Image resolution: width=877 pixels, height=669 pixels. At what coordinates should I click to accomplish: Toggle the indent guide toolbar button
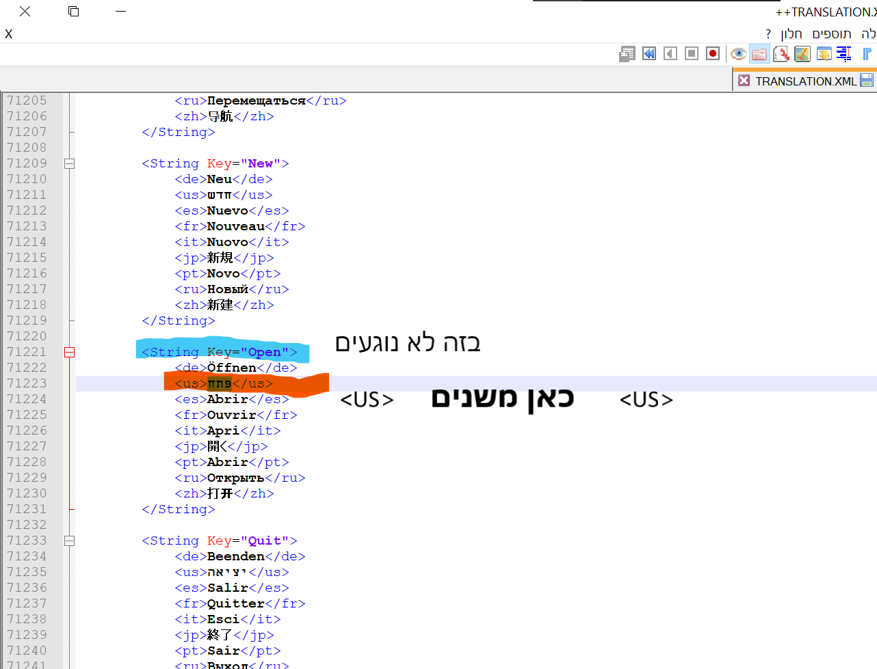[844, 54]
